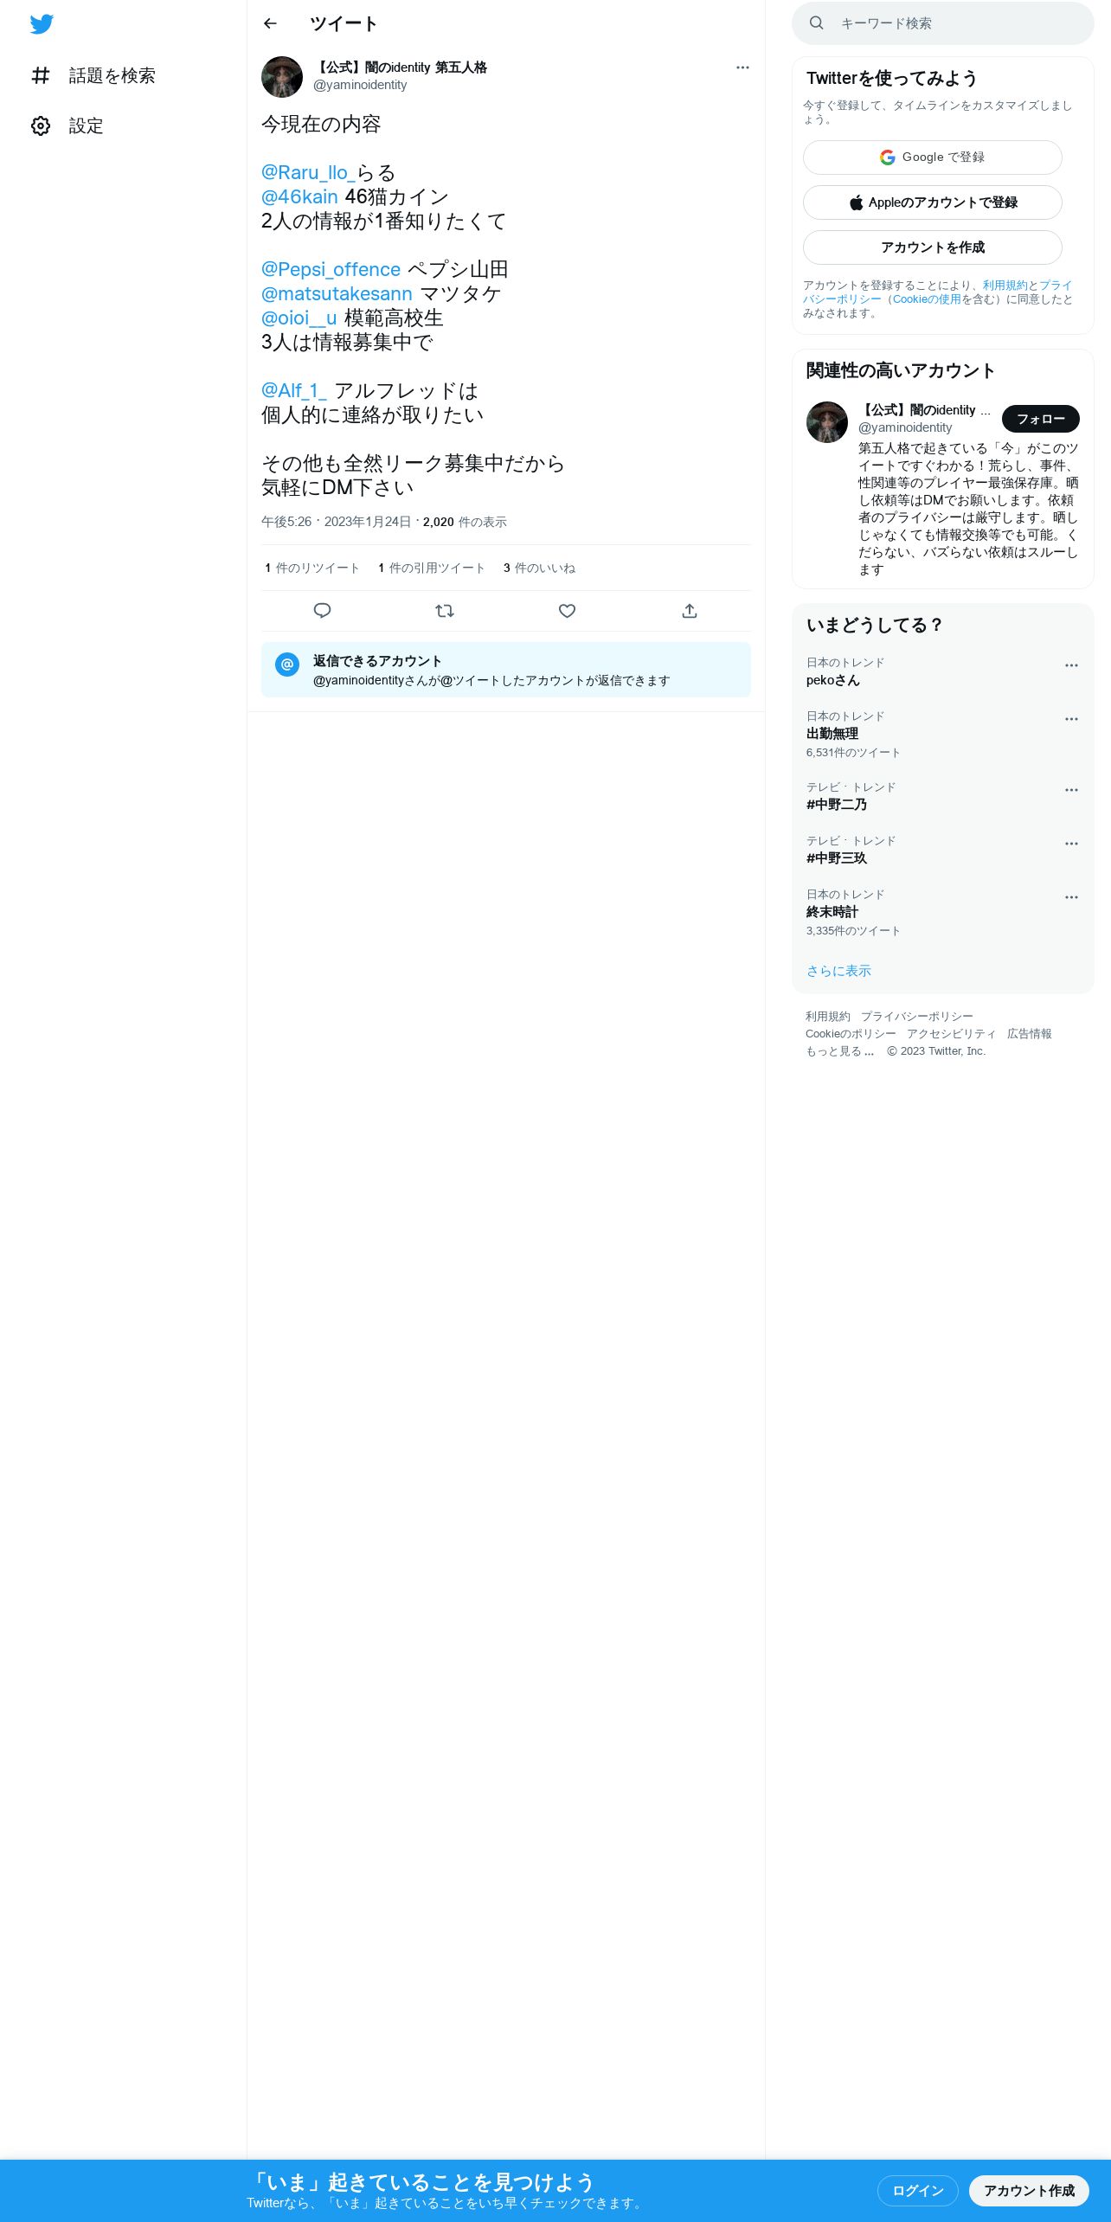View 3 件のいいね list
This screenshot has width=1111, height=2222.
click(x=539, y=568)
